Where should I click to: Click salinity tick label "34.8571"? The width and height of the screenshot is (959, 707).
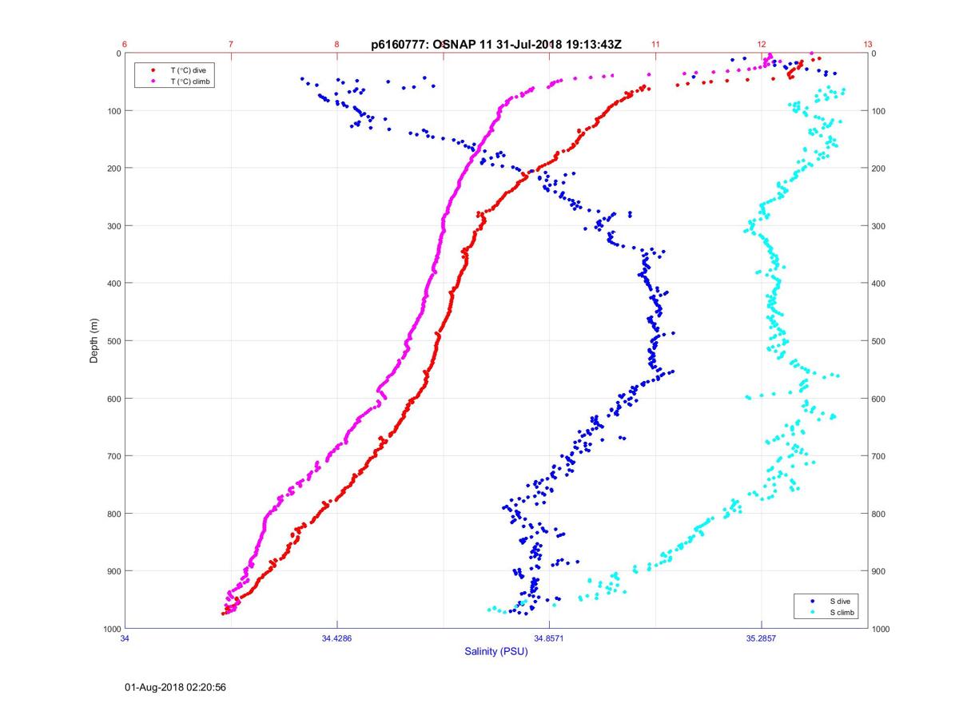click(x=549, y=638)
